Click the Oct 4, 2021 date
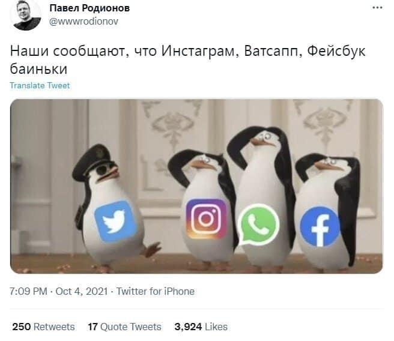The width and height of the screenshot is (394, 341). coord(82,291)
